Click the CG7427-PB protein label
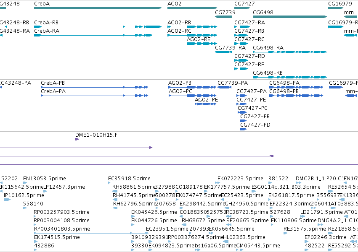The image size is (358, 252). click(255, 117)
